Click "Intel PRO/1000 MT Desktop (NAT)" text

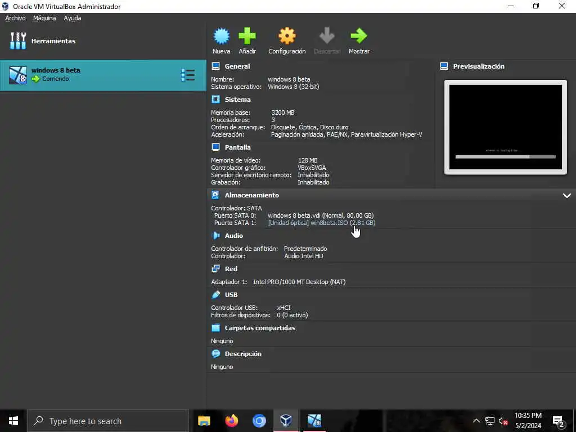coord(299,282)
